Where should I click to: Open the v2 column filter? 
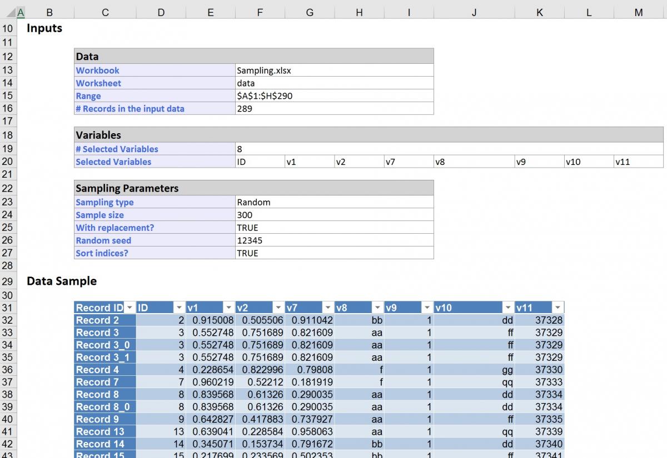tap(278, 307)
